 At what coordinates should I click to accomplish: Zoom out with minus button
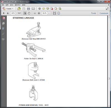(35, 13)
